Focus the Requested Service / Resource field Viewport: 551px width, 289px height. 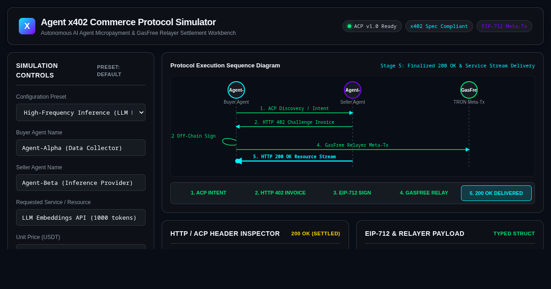tap(81, 217)
